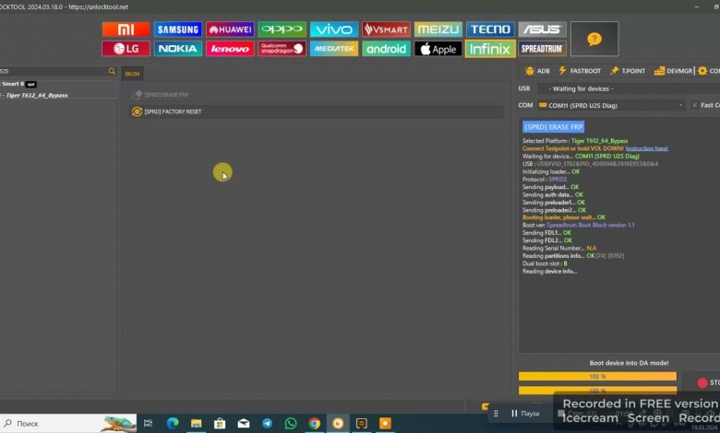Open the DEVMGR device manager

point(673,71)
